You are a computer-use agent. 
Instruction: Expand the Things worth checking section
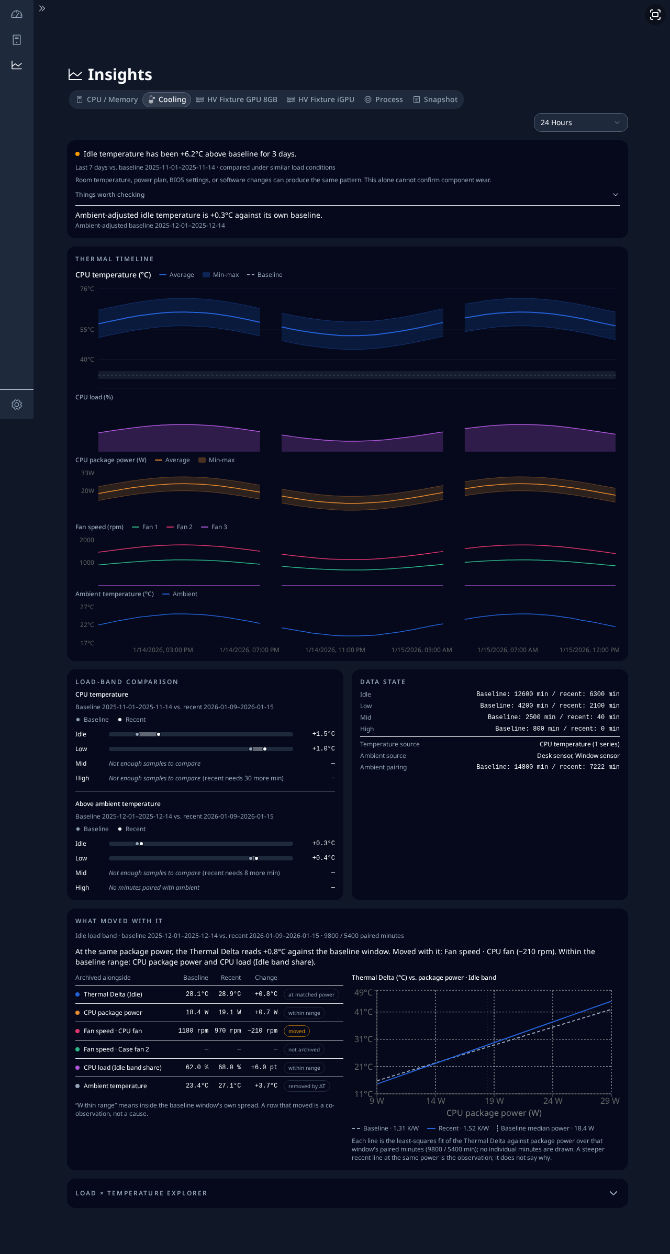pos(347,195)
